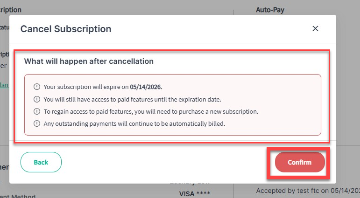Click info icon beside purchase new subscription line
Image resolution: width=360 pixels, height=198 pixels.
click(x=37, y=111)
